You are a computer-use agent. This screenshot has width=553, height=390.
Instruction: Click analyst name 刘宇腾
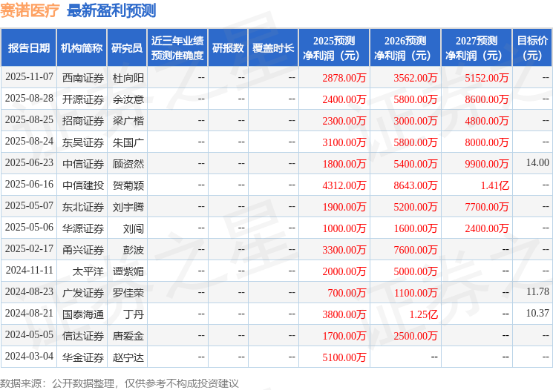pyautogui.click(x=128, y=207)
